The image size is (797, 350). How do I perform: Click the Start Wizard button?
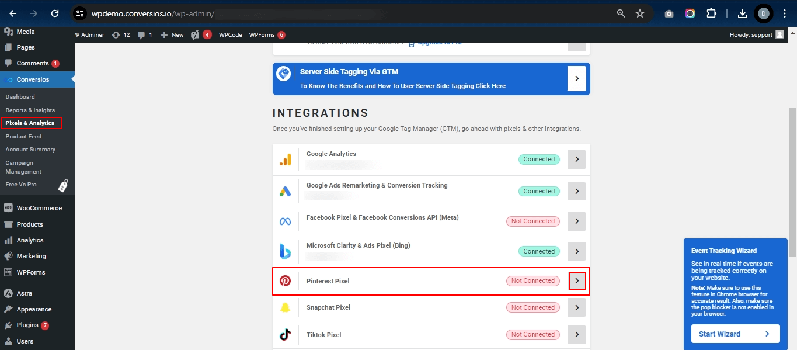[x=735, y=334]
